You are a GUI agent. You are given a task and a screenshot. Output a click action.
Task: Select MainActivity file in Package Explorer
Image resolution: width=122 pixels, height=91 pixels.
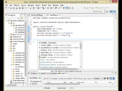(20, 30)
